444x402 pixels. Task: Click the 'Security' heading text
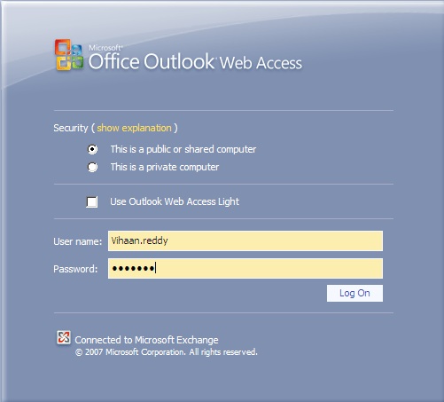[x=71, y=128]
